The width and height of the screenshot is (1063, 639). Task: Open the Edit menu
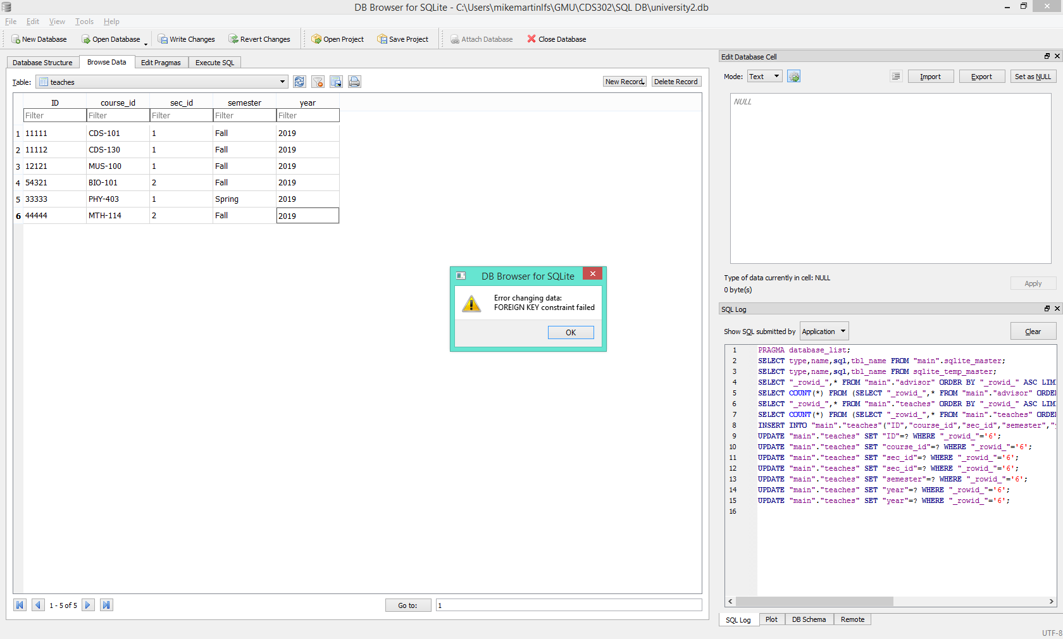tap(33, 22)
